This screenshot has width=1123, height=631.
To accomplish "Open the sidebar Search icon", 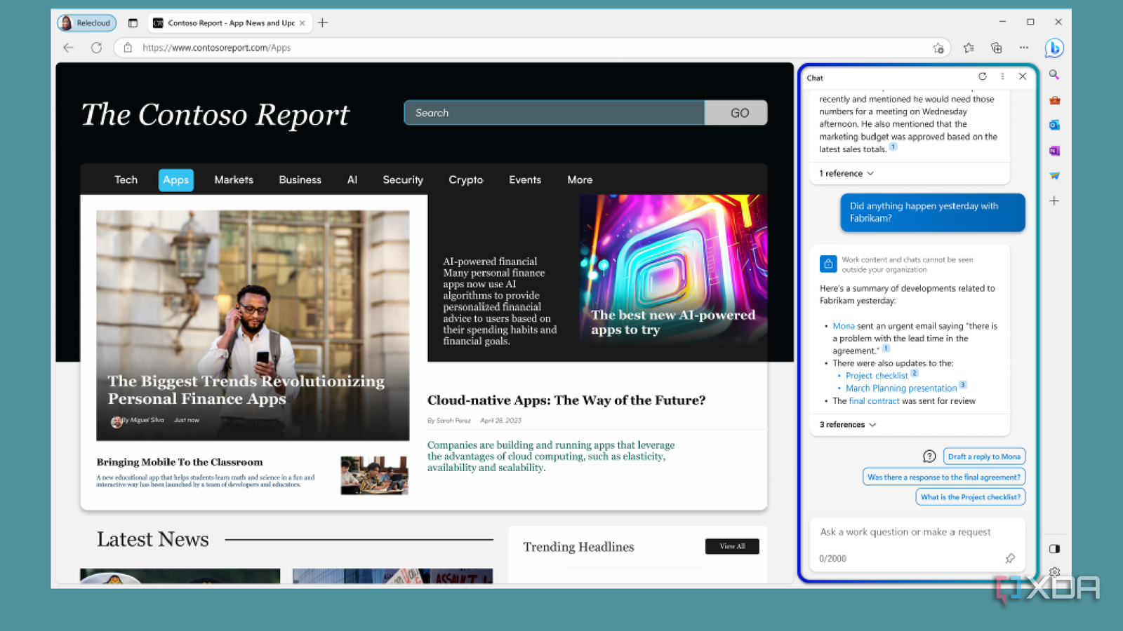I will (x=1054, y=74).
